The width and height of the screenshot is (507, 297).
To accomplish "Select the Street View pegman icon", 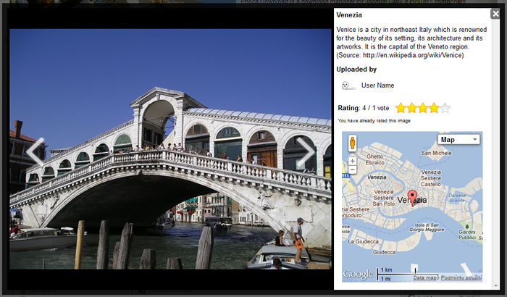I will point(353,143).
